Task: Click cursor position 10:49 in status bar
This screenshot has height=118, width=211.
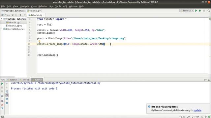Action: (182, 117)
